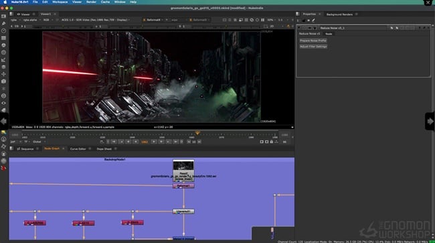Open the Dope Sheet tab
The width and height of the screenshot is (435, 243).
pos(104,149)
